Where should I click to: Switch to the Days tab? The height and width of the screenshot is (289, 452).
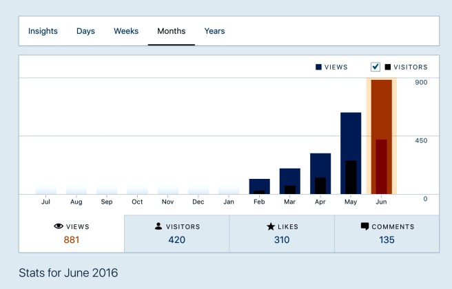[85, 31]
